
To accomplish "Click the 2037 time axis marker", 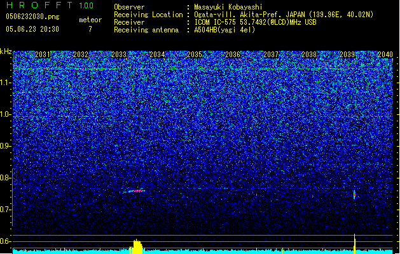I will click(271, 55).
